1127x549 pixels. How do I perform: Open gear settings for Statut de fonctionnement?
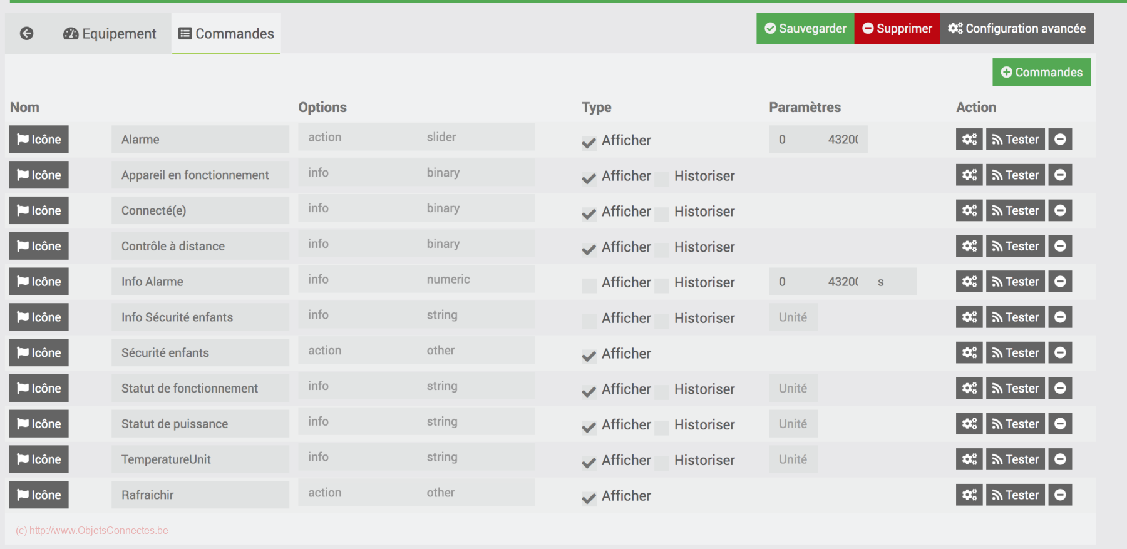[969, 388]
